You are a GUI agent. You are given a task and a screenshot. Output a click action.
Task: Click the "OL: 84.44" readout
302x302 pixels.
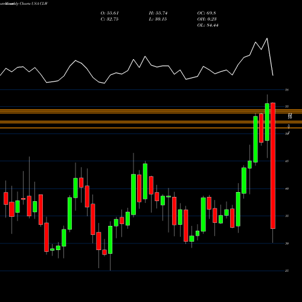click(208, 25)
